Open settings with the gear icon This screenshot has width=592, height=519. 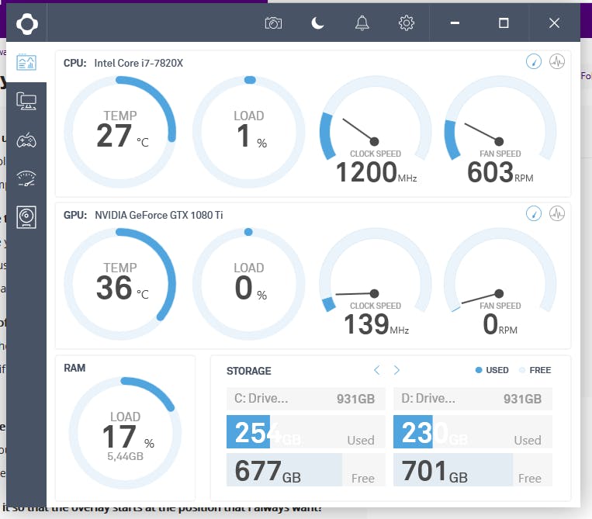point(407,23)
